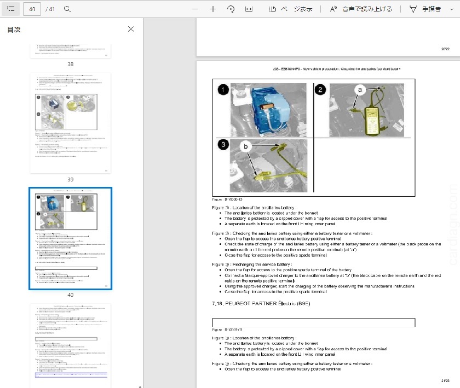Activate the 手描き draw tool

point(425,9)
